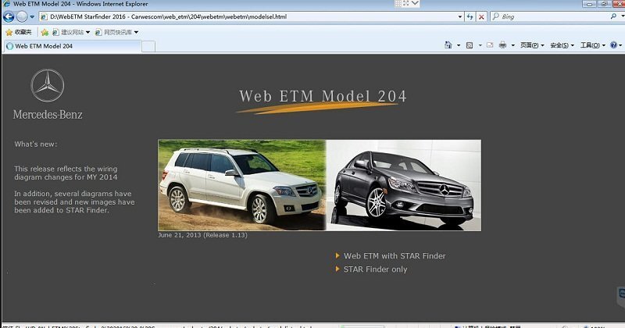Click the blue Help question mark icon
The width and height of the screenshot is (625, 328).
click(612, 45)
